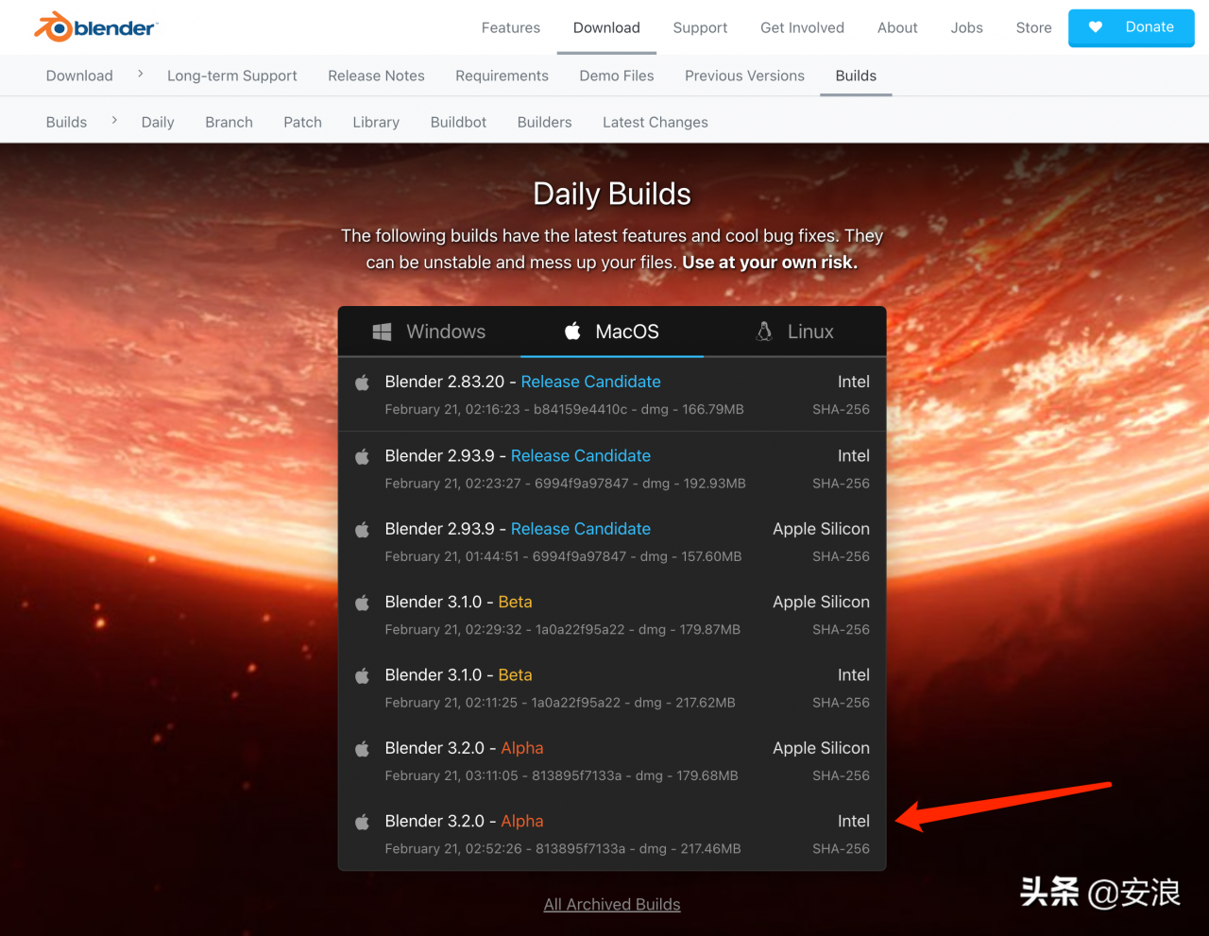1209x936 pixels.
Task: Switch to the Windows builds tab
Action: 430,332
